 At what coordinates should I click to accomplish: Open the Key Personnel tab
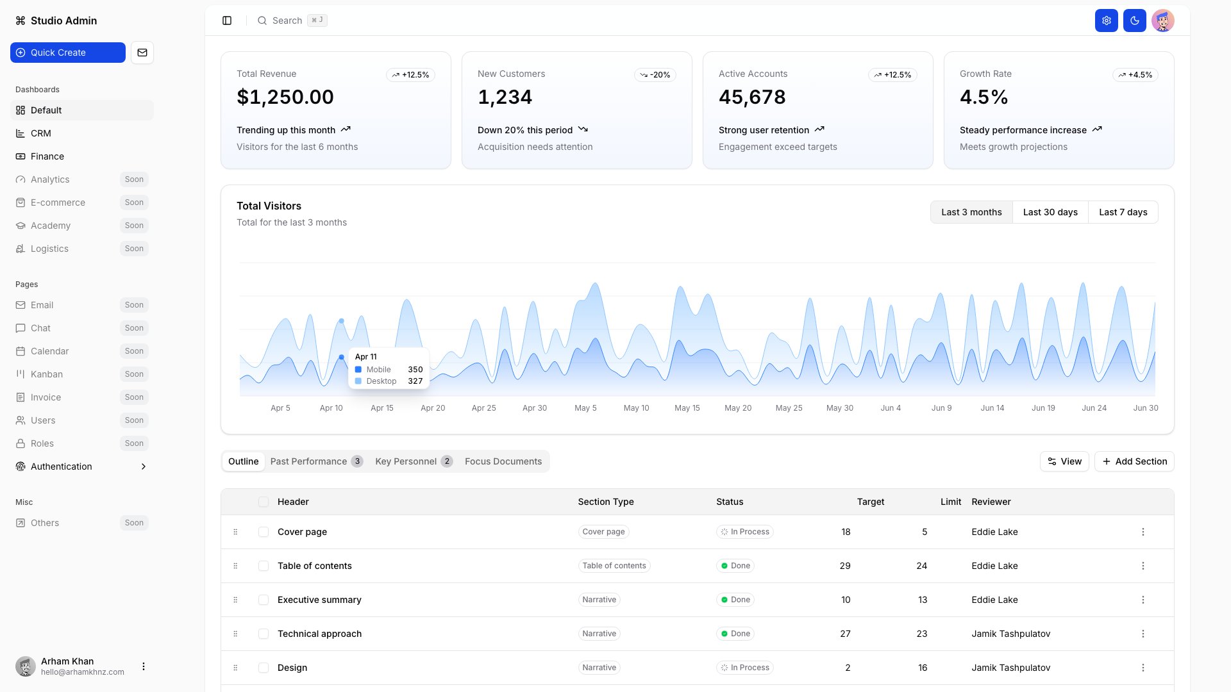pyautogui.click(x=406, y=461)
